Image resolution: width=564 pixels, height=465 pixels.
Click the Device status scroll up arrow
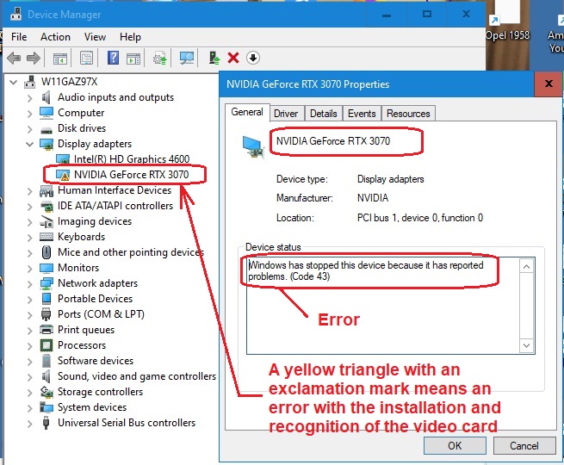[527, 266]
